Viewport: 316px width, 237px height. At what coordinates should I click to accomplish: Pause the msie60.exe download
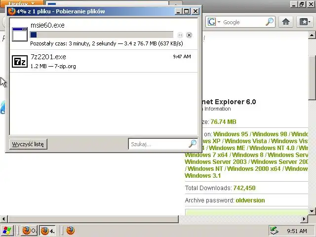(180, 35)
